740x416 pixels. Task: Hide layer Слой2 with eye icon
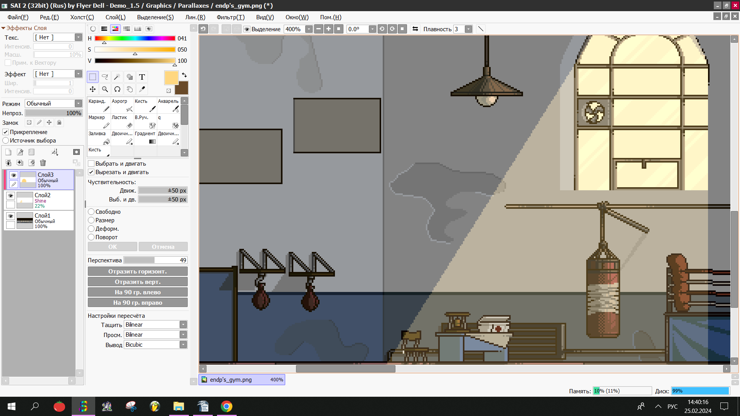pos(11,196)
